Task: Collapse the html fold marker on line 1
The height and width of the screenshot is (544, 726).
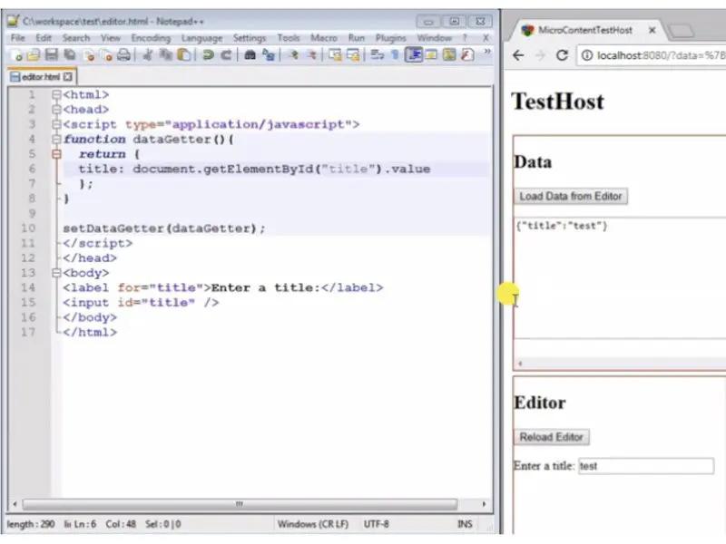Action: (56, 94)
